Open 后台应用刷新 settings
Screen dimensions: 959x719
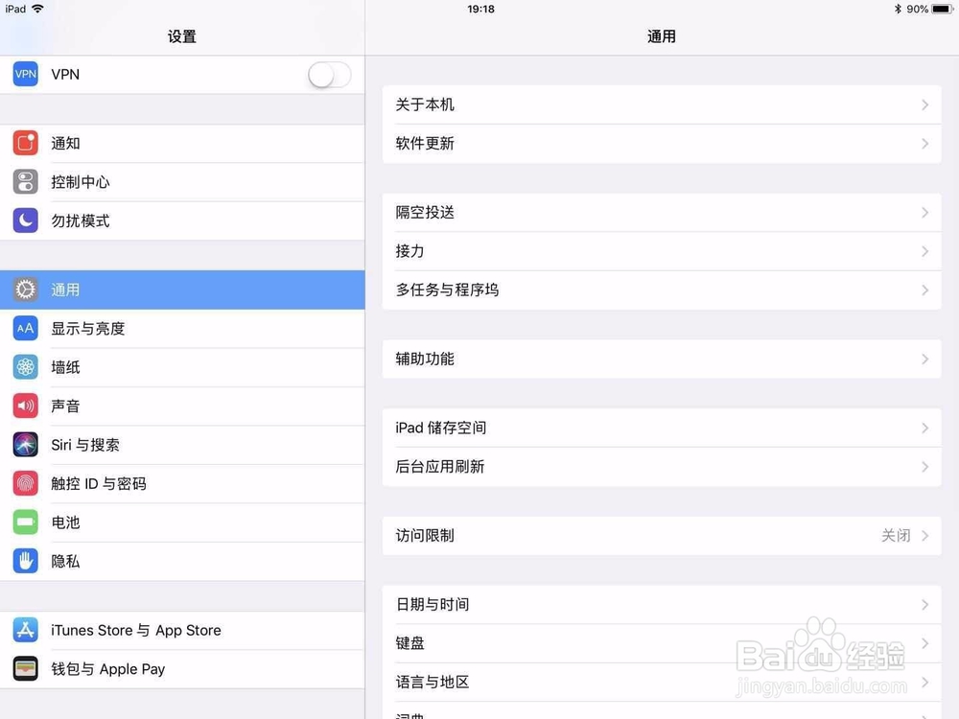click(x=662, y=467)
